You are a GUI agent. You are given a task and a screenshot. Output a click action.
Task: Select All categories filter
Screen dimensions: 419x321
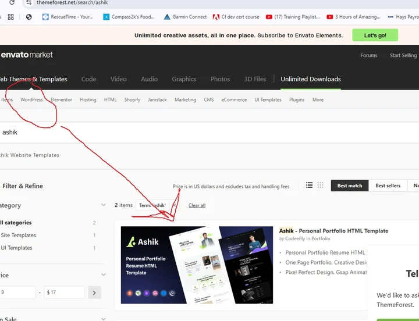coord(16,223)
